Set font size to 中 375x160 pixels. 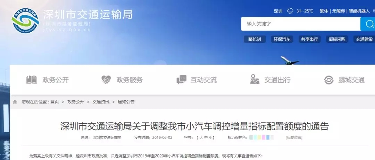pos(206,137)
